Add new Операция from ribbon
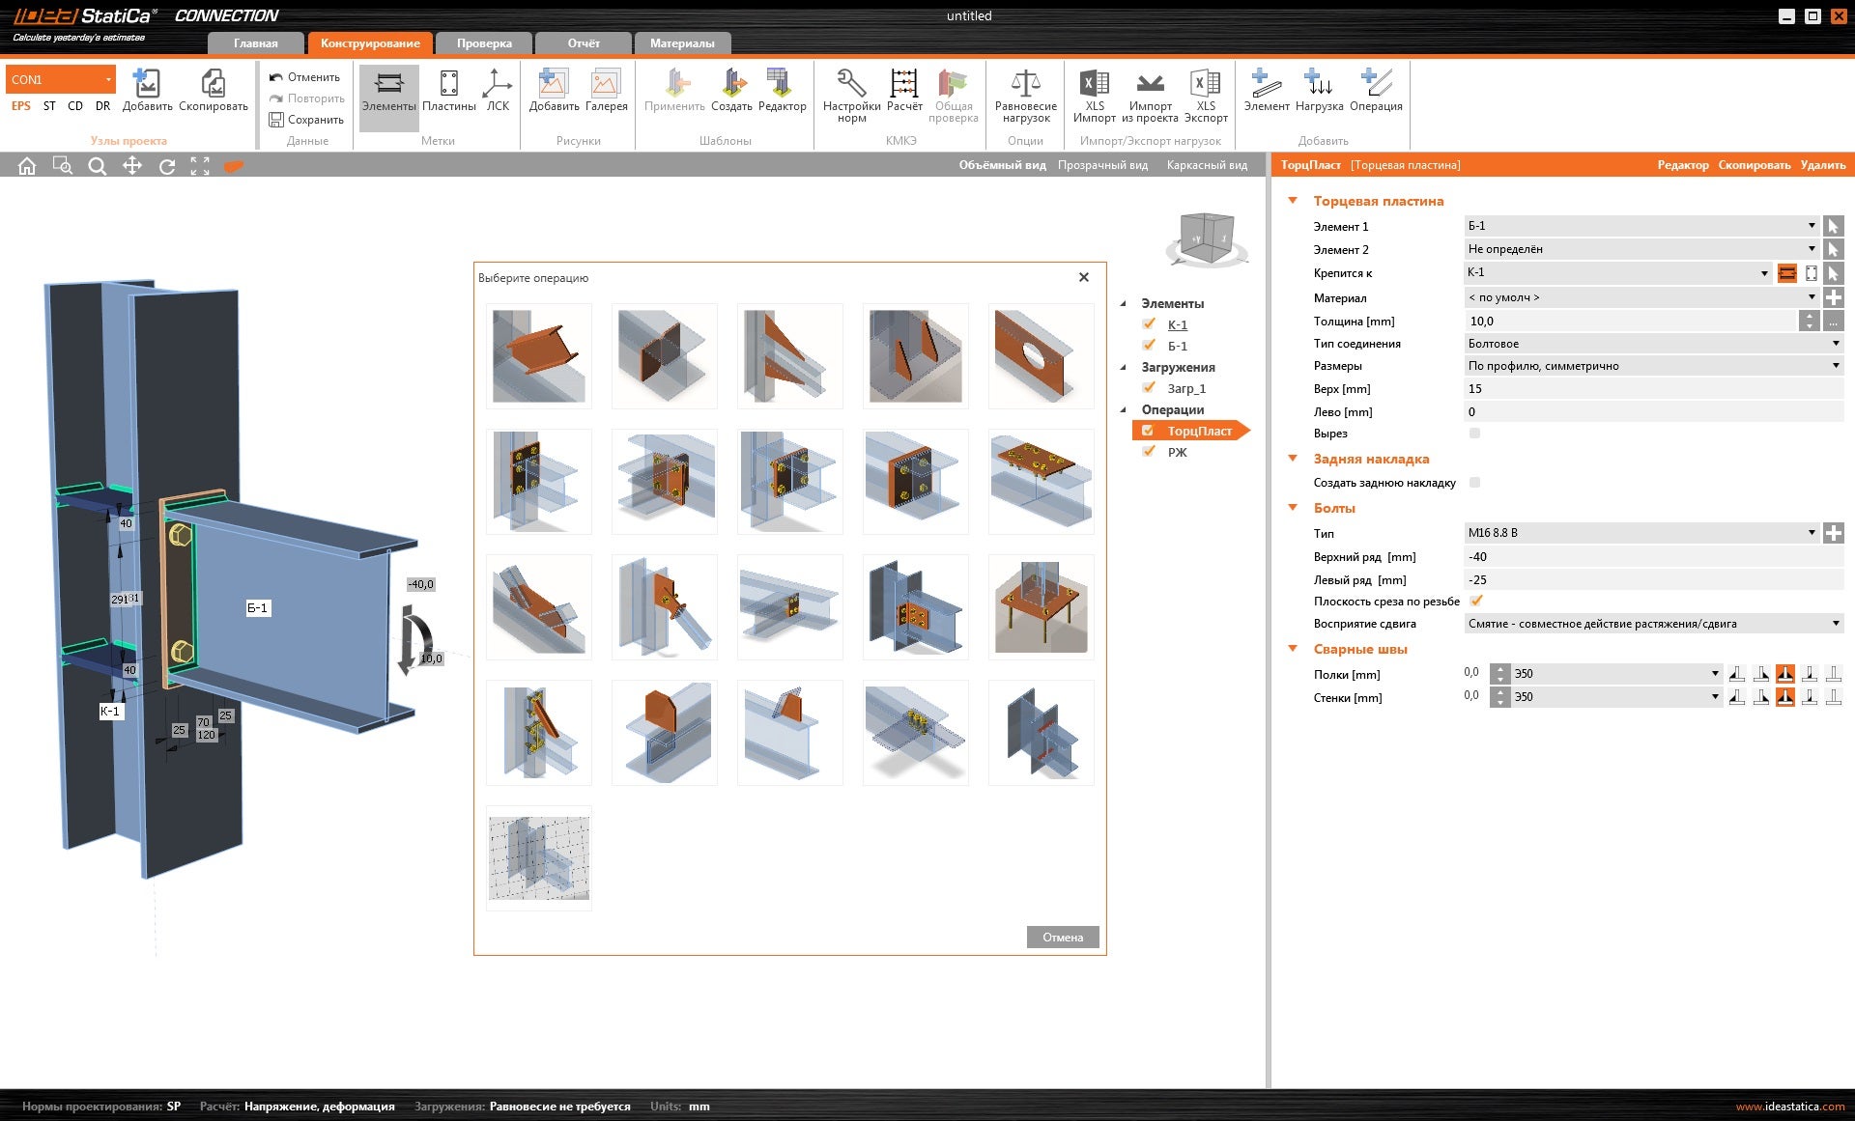 pos(1375,85)
